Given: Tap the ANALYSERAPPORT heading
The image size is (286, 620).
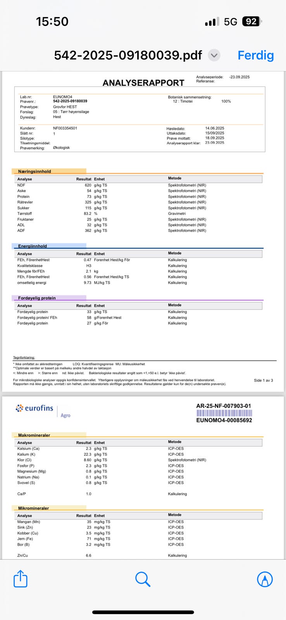Looking at the screenshot, I should coord(143,83).
